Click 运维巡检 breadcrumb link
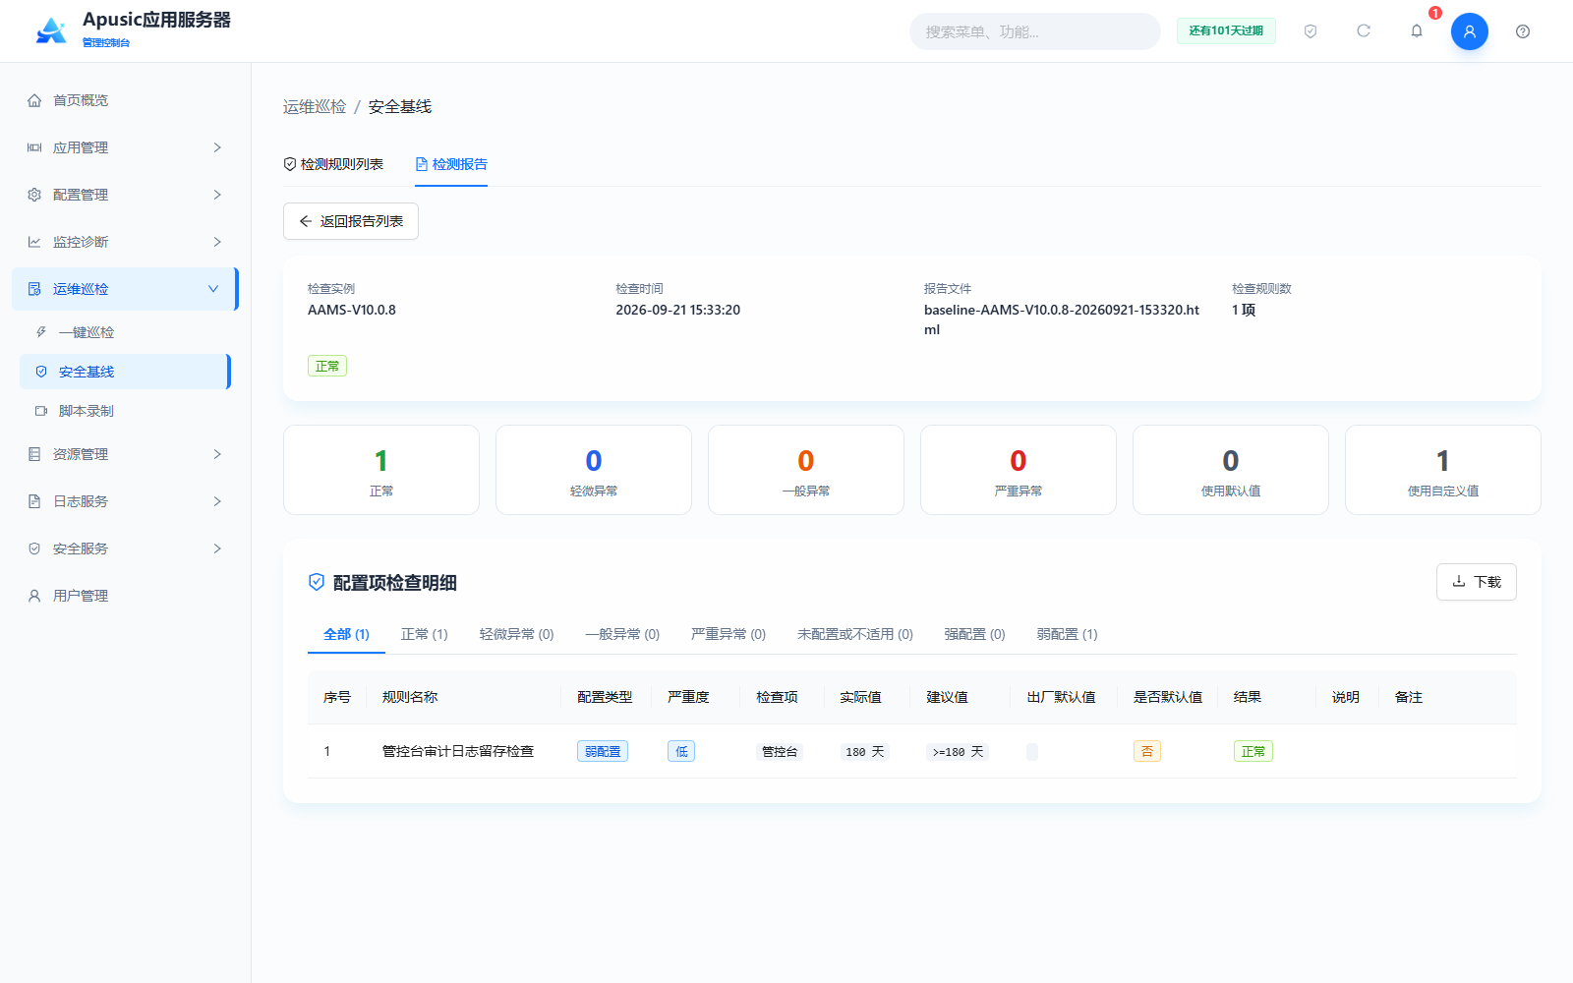 (x=315, y=106)
